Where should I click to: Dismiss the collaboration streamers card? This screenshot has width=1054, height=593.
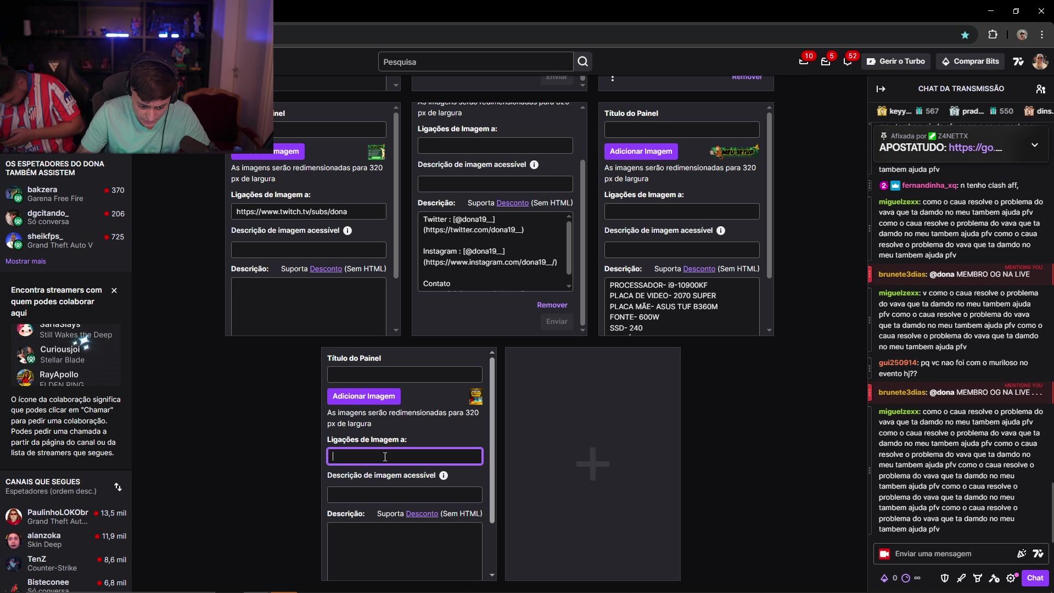click(x=114, y=290)
